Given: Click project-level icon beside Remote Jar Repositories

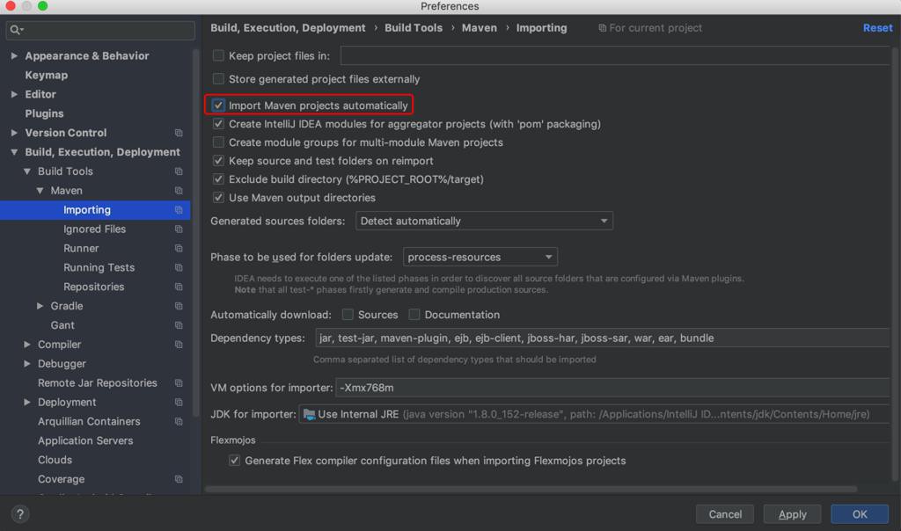Looking at the screenshot, I should 179,383.
